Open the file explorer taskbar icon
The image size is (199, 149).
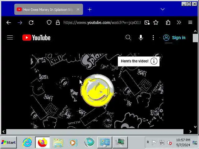58,142
